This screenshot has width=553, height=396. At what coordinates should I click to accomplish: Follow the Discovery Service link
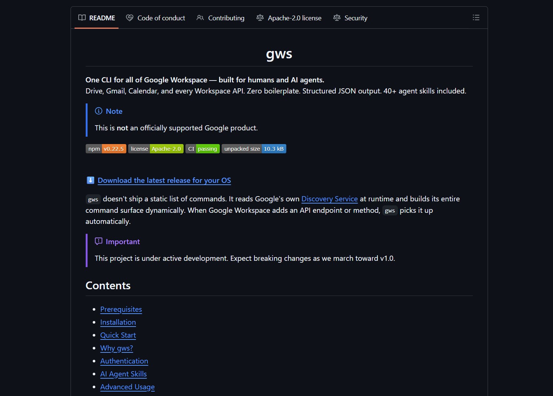pos(330,199)
